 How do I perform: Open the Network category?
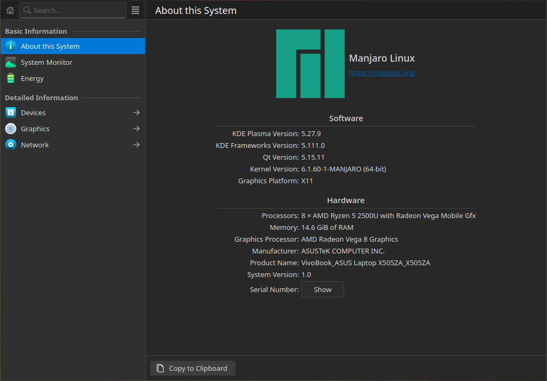(x=73, y=145)
